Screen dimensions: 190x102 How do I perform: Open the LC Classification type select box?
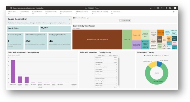click(x=125, y=21)
